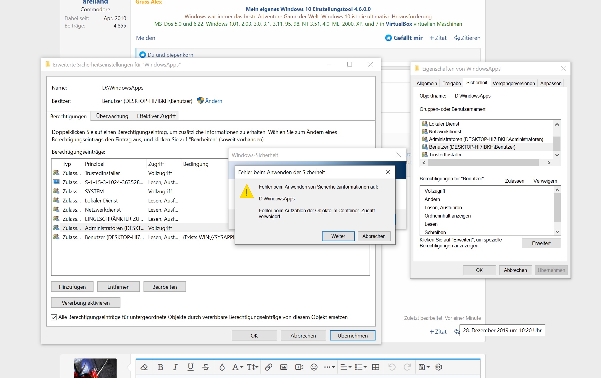Viewport: 601px width, 378px height.
Task: Open the font size dropdown
Action: (252, 367)
